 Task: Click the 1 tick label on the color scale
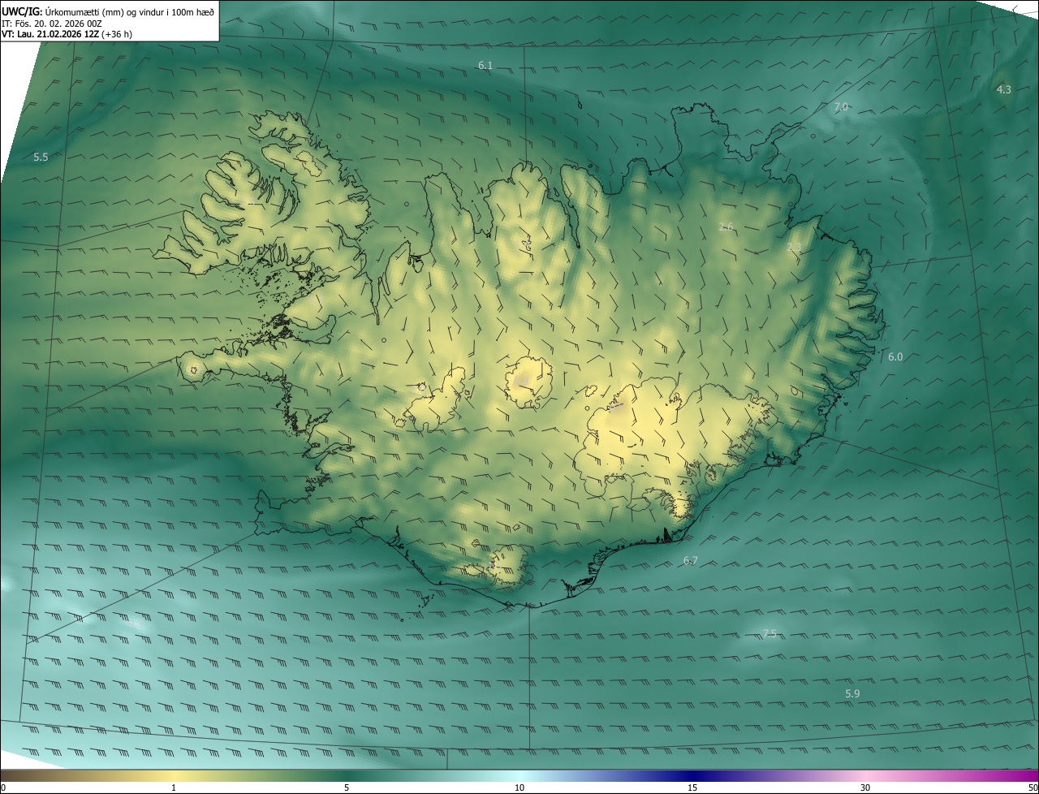point(174,788)
